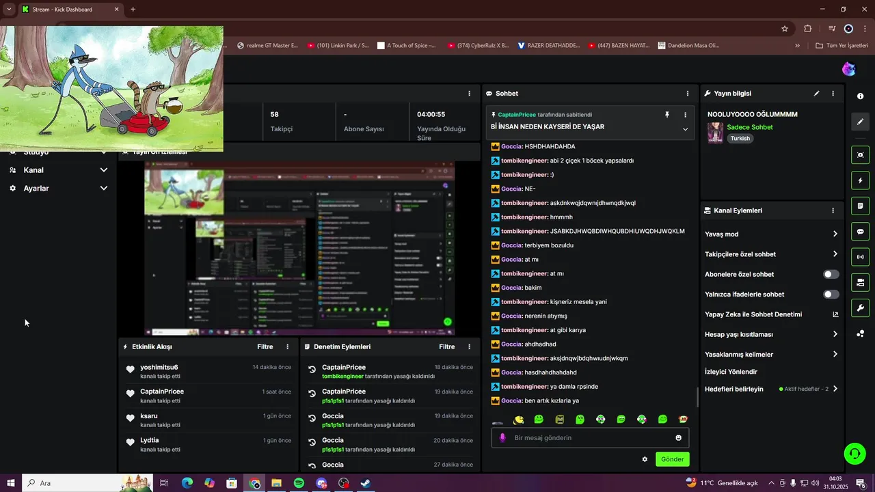Open Yavaş mod options arrow
This screenshot has height=492, width=875.
[x=835, y=234]
